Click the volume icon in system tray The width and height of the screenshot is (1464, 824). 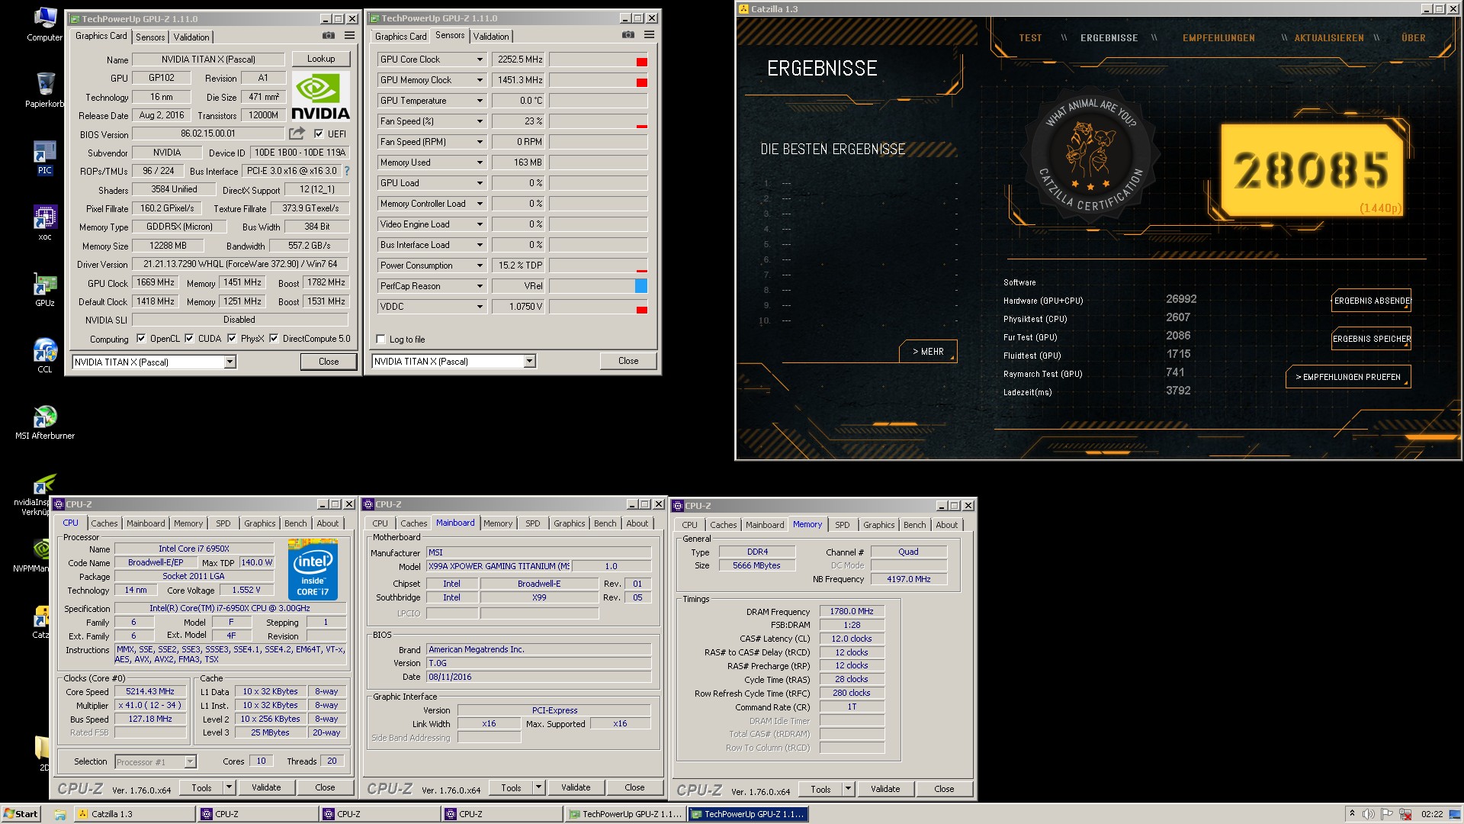point(1369,814)
